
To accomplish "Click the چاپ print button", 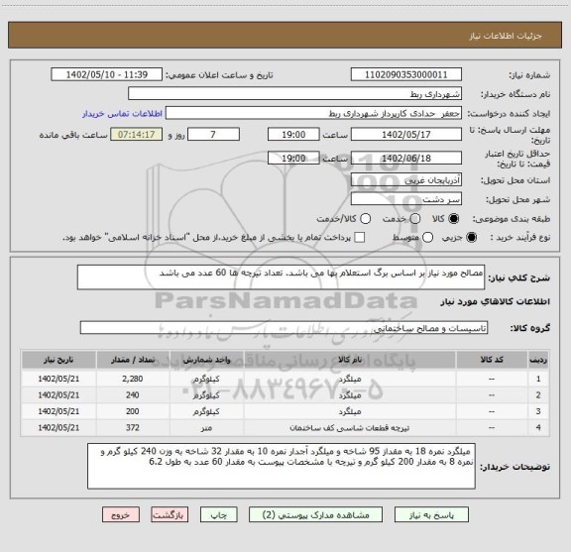I will click(219, 515).
